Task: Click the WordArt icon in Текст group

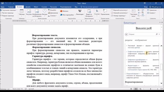Action: click(x=139, y=13)
